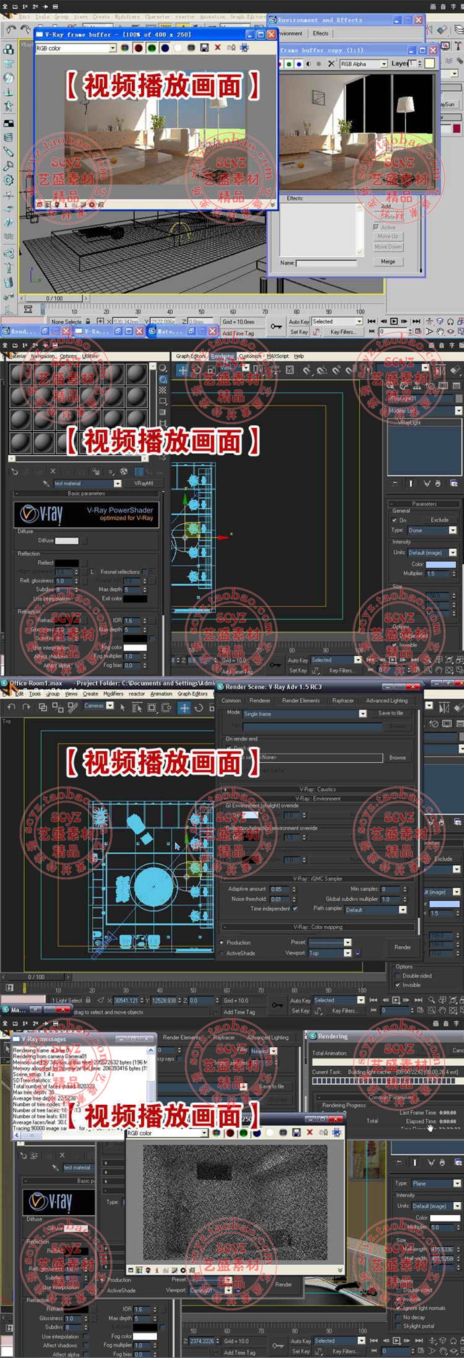Click the pin stack icon under the VRayLight modifier list
Image resolution: width=464 pixels, height=1358 pixels.
coord(395,483)
